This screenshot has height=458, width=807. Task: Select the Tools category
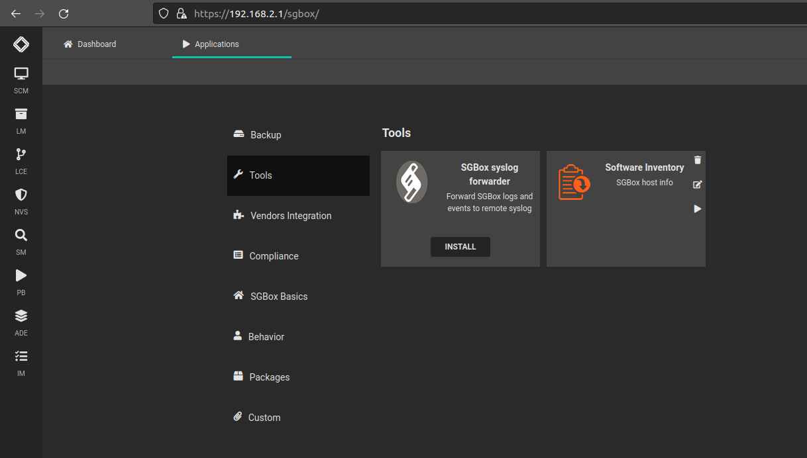pyautogui.click(x=298, y=175)
